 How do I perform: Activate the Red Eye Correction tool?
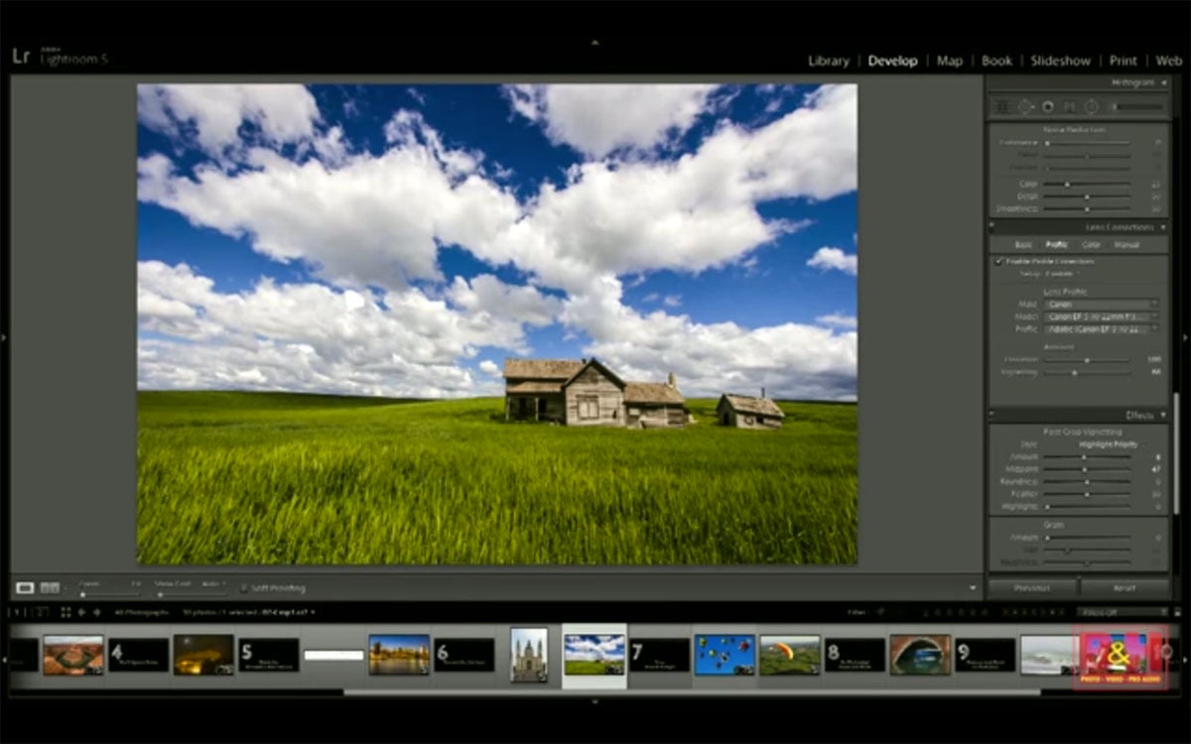[1047, 106]
